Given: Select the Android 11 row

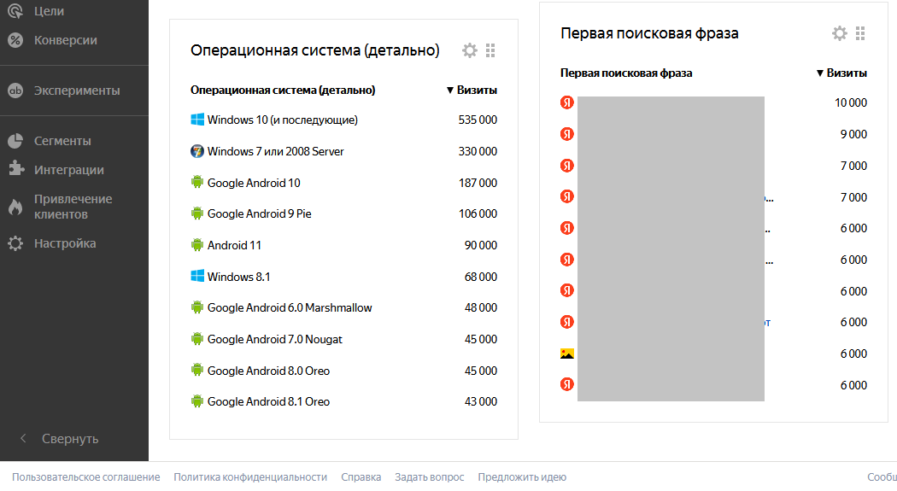Looking at the screenshot, I should point(343,245).
